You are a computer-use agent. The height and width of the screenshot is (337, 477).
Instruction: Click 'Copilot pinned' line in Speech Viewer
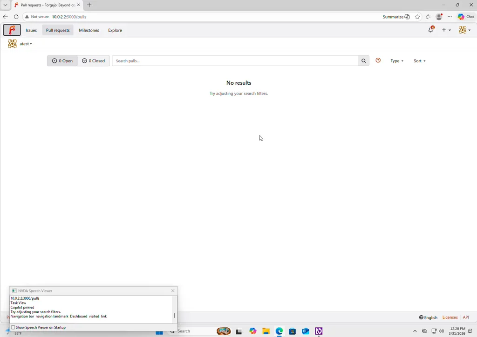point(22,307)
